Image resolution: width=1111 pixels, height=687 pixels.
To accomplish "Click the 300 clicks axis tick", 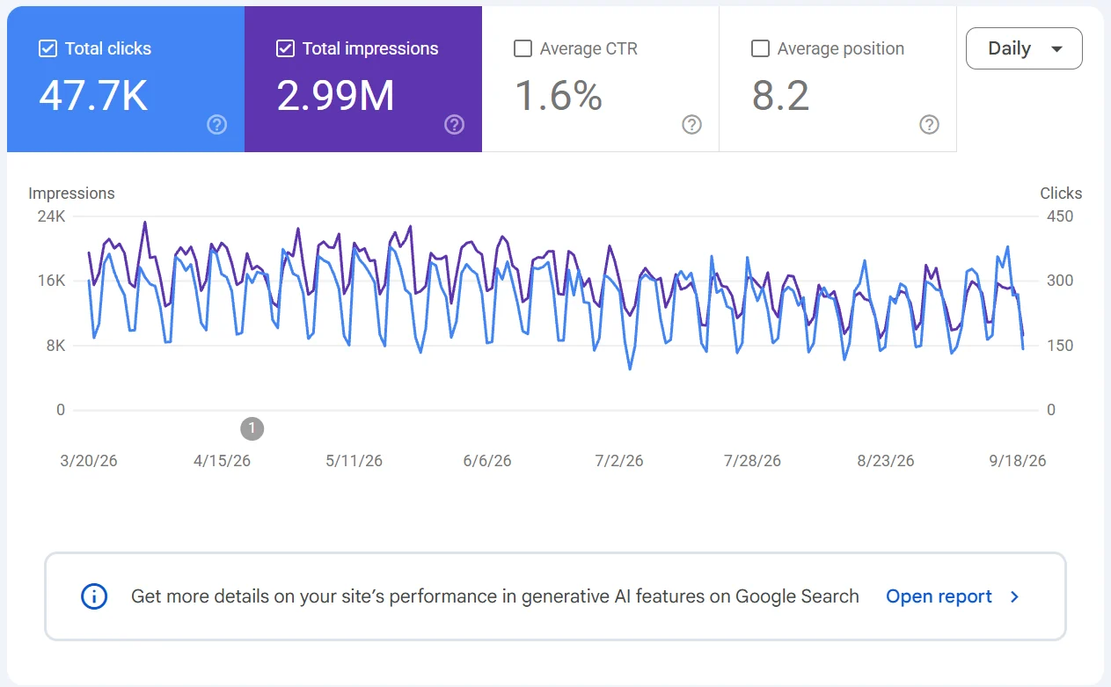I will (1059, 281).
